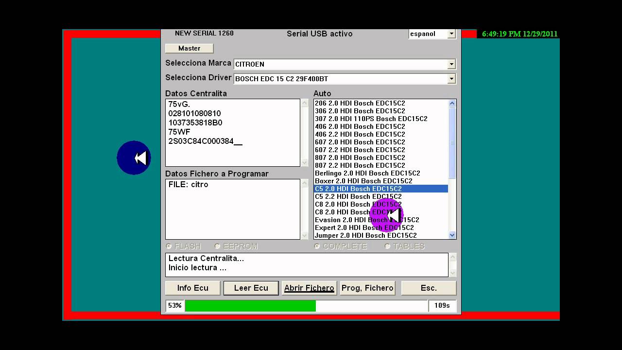This screenshot has width=622, height=350.
Task: Click the 028101080810 ECU number
Action: (x=194, y=114)
